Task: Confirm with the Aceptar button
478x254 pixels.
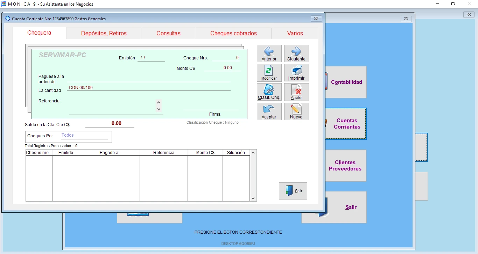Action: coord(269,111)
